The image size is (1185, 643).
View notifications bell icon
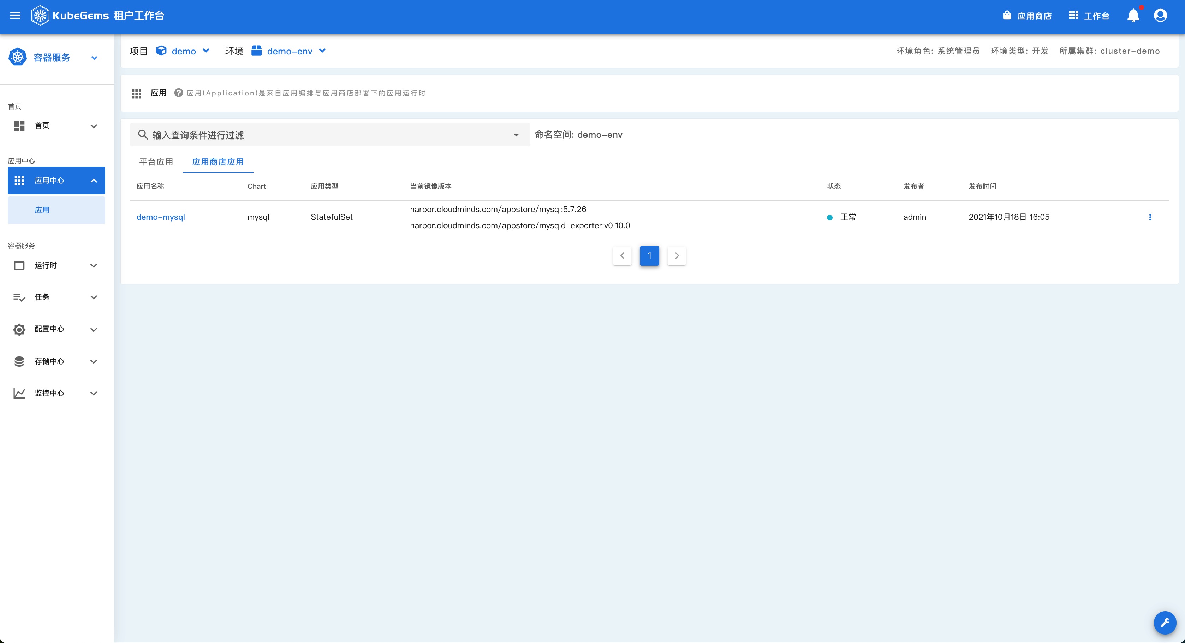point(1133,16)
